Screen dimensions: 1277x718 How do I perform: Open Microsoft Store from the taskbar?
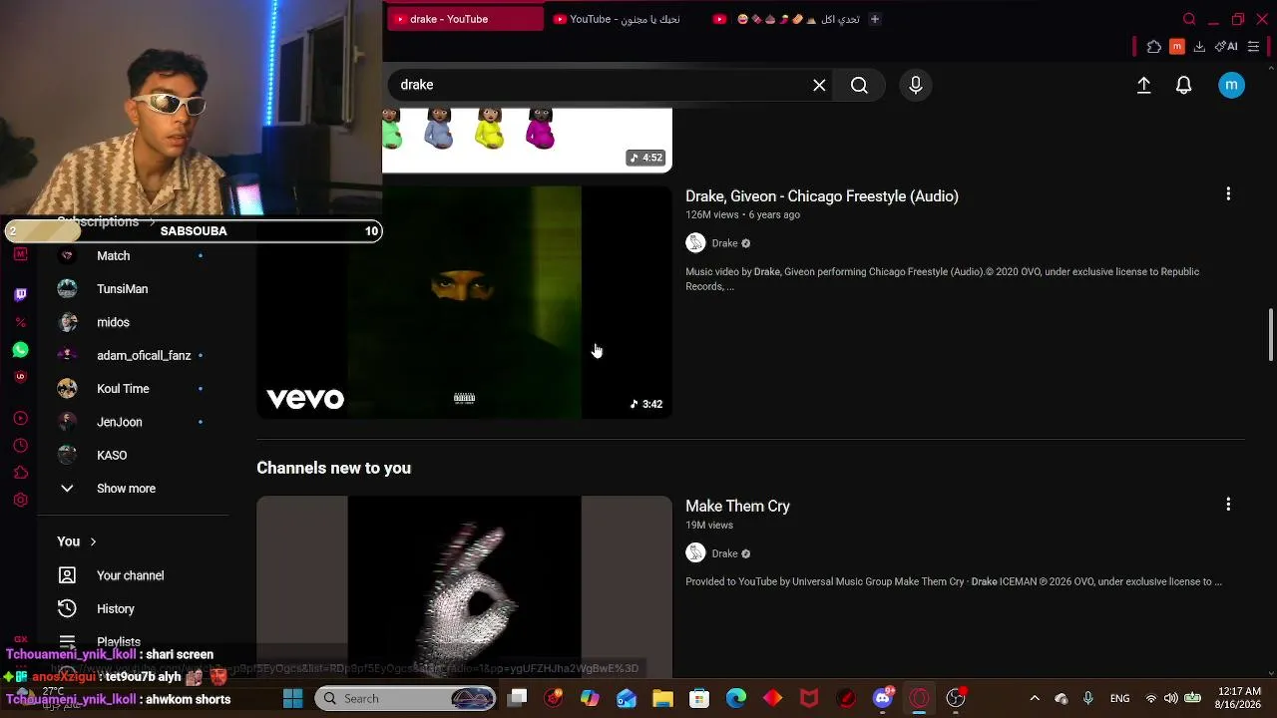pyautogui.click(x=699, y=699)
